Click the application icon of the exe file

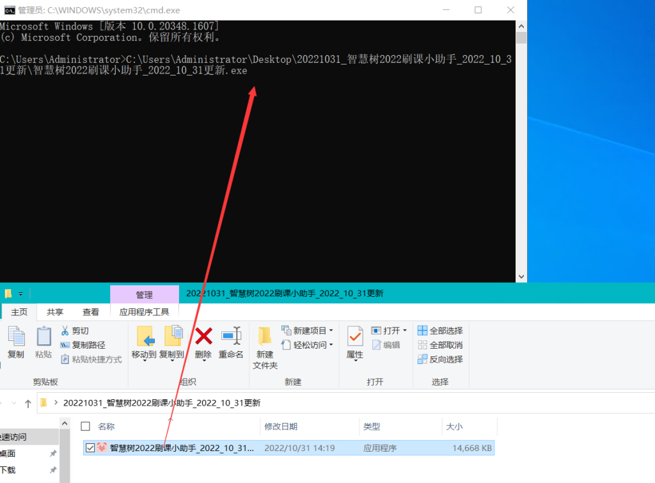point(102,447)
